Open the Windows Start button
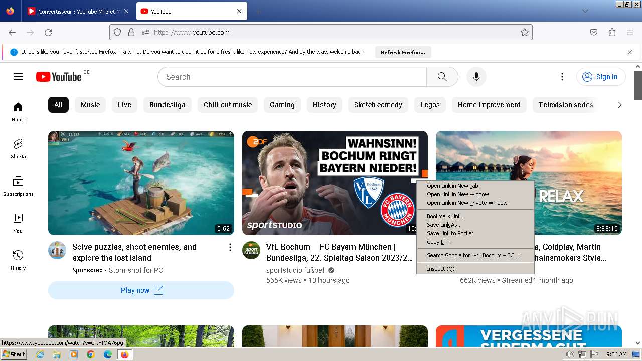Screen dimensions: 642x361 point(14,354)
